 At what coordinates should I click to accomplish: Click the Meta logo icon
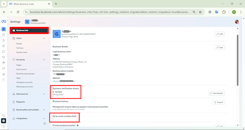pos(4,22)
